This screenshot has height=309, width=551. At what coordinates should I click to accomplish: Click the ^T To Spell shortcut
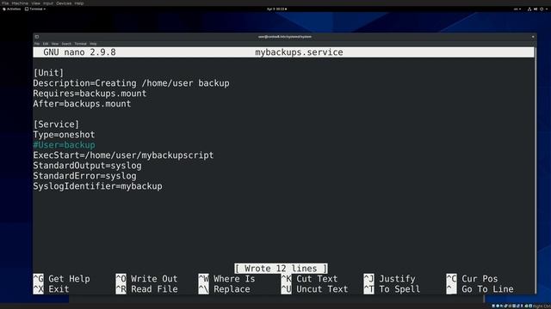pos(392,289)
